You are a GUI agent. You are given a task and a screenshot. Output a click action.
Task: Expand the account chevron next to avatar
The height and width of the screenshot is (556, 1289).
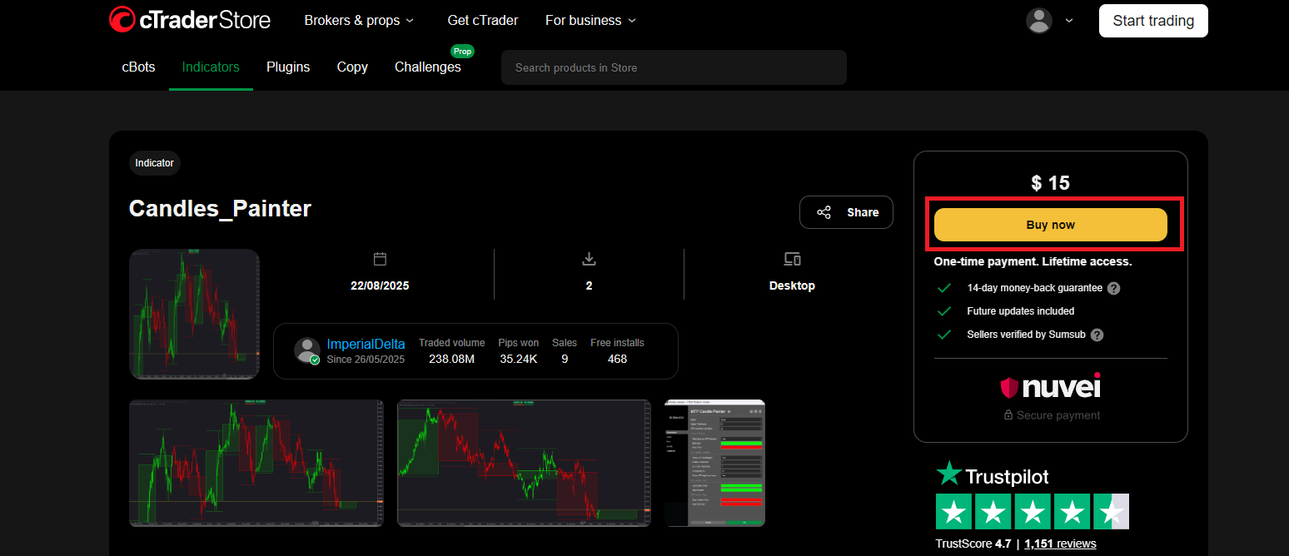[1069, 21]
